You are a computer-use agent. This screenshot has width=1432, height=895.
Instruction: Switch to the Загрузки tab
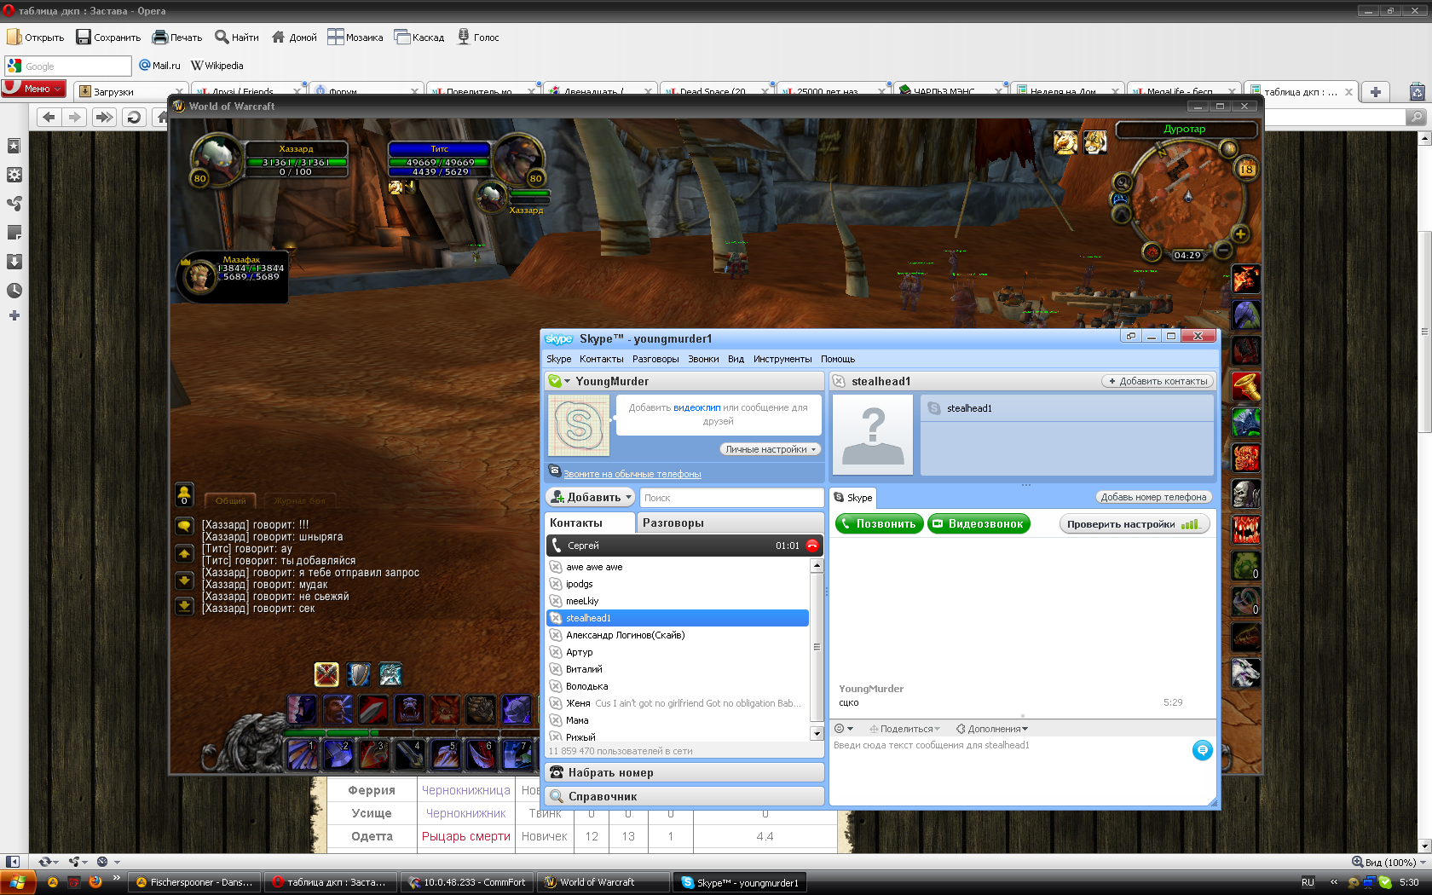130,91
